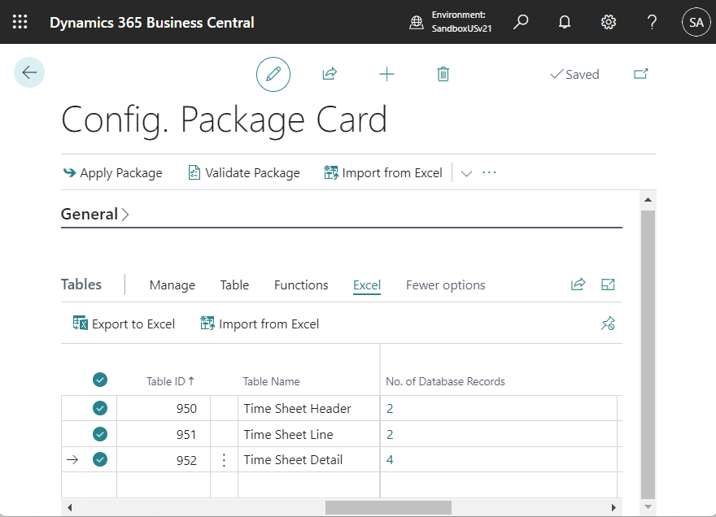The image size is (716, 517).
Task: Select the Time Sheet Line cell
Action: [x=308, y=434]
